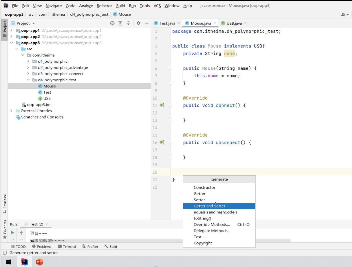
Task: Click the d4_polymorphic_test breadcrumb
Action: [89, 14]
